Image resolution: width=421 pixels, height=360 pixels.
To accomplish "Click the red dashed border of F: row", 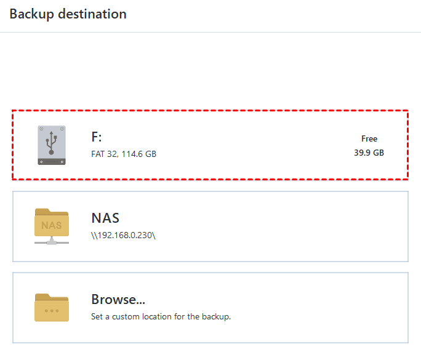I will [209, 111].
